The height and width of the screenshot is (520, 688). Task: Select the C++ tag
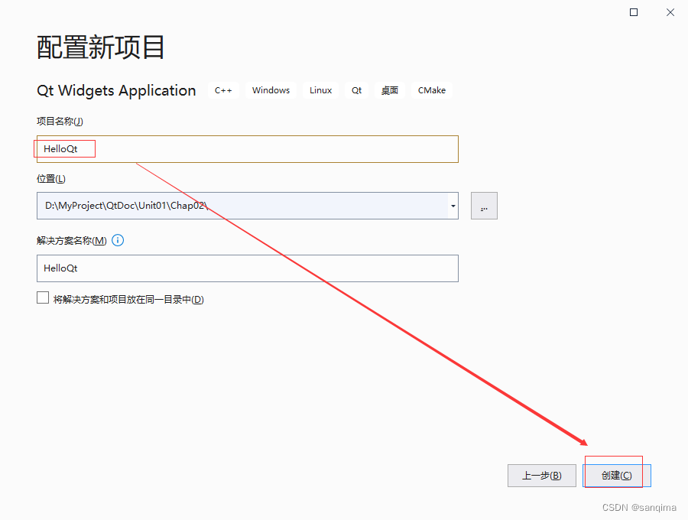pyautogui.click(x=223, y=90)
